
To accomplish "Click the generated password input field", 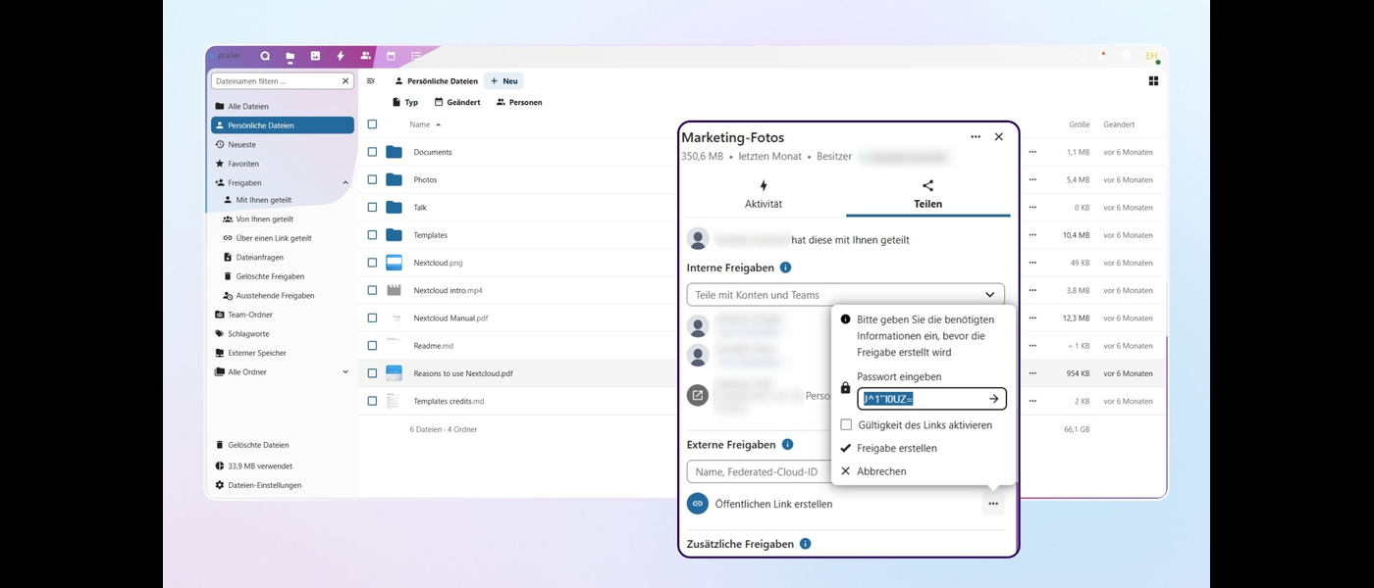I will 923,398.
